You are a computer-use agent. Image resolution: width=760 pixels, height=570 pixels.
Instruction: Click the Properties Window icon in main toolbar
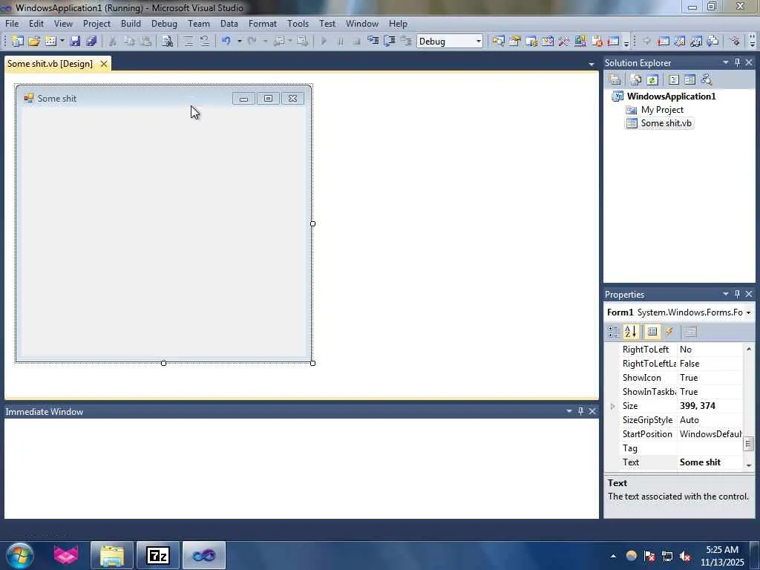tap(515, 42)
